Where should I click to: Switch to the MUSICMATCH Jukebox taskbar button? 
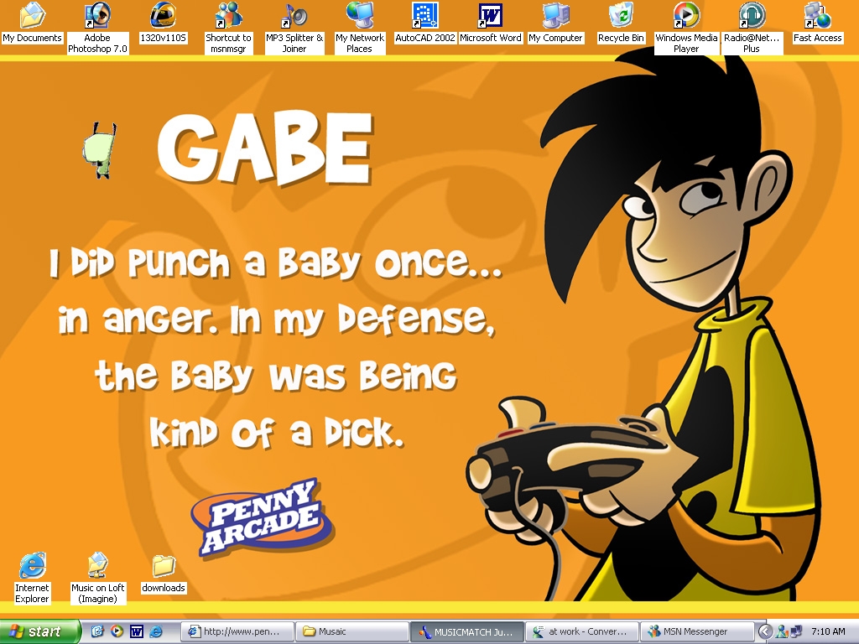click(x=466, y=631)
